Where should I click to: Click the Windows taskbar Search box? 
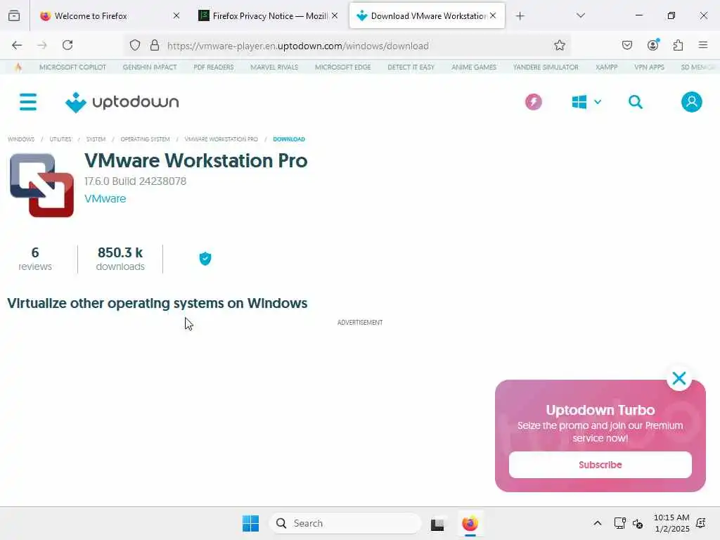[345, 523]
